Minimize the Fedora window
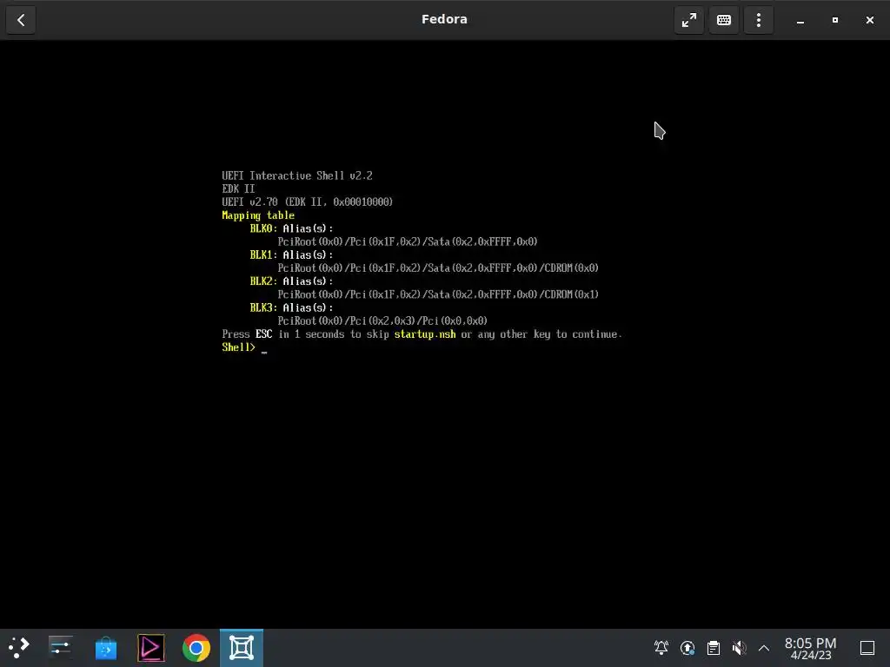 point(800,20)
